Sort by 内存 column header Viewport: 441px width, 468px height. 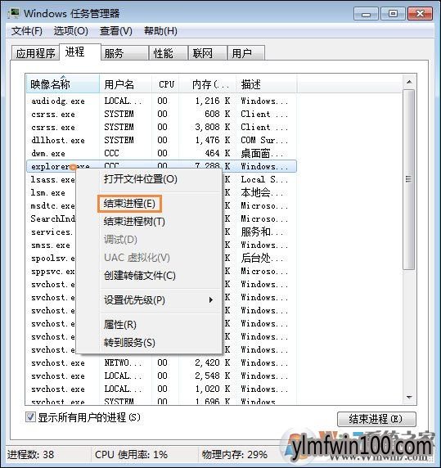pyautogui.click(x=208, y=84)
